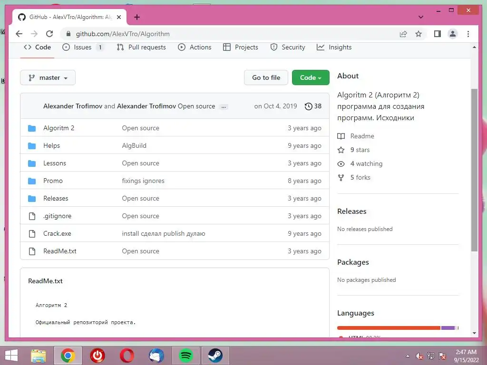
Task: Click the scrollbar down arrow
Action: pos(474,333)
